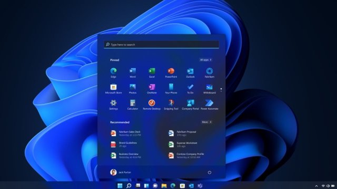
Task: Open Edge from the taskbar
Action: point(173,185)
